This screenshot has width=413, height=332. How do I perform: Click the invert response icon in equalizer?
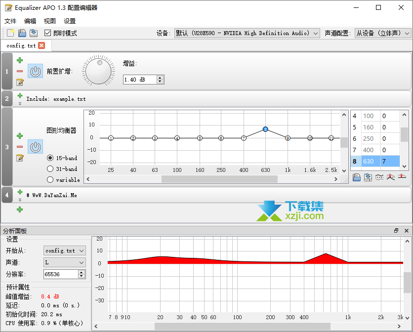pyautogui.click(x=391, y=177)
